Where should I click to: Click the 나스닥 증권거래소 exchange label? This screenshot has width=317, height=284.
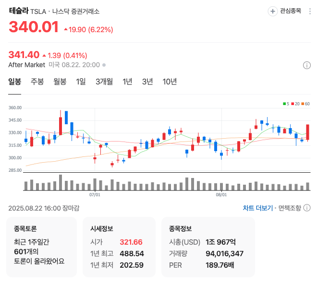coord(76,12)
